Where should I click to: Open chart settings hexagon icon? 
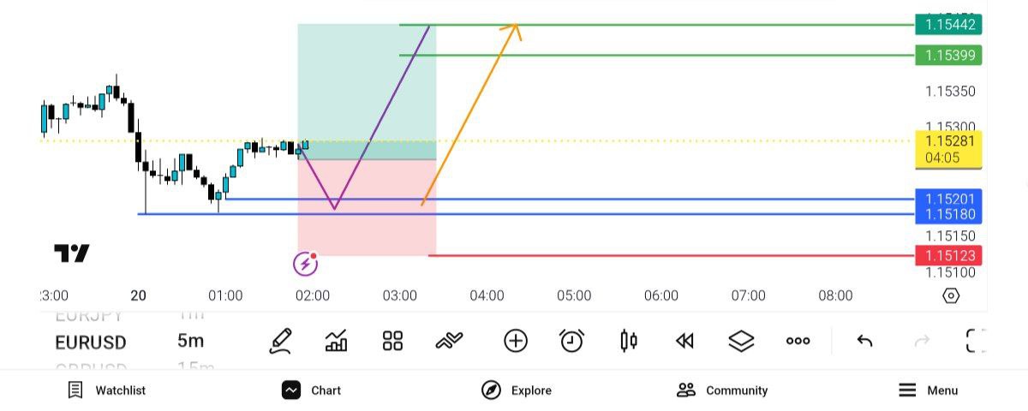[951, 296]
